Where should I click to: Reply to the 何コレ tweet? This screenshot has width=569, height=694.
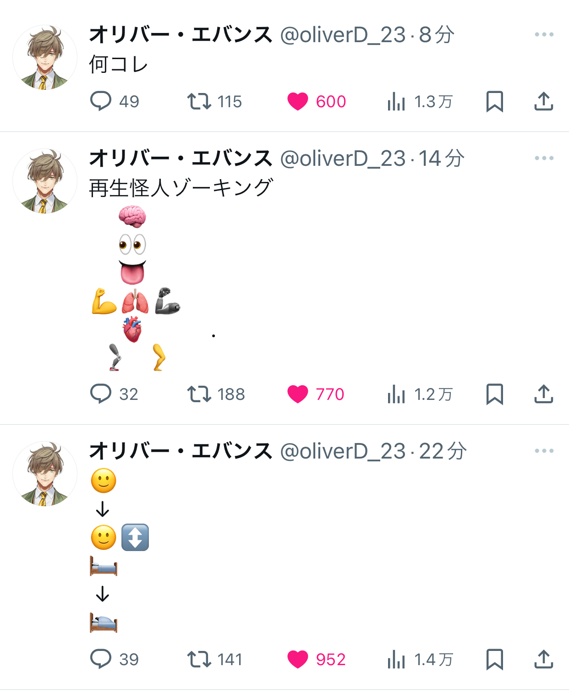101,101
